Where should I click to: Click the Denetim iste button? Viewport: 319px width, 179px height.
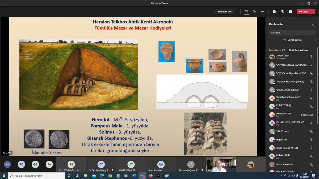pos(225,12)
